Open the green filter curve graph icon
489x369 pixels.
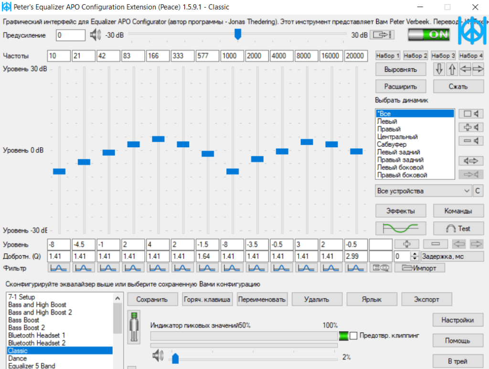pyautogui.click(x=401, y=228)
